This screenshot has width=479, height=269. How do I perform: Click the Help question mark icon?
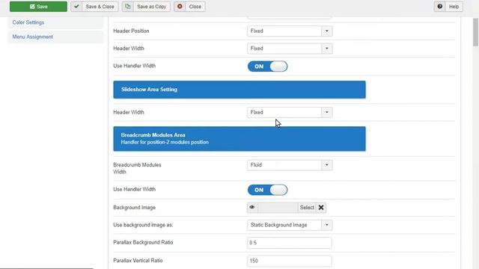click(x=439, y=7)
